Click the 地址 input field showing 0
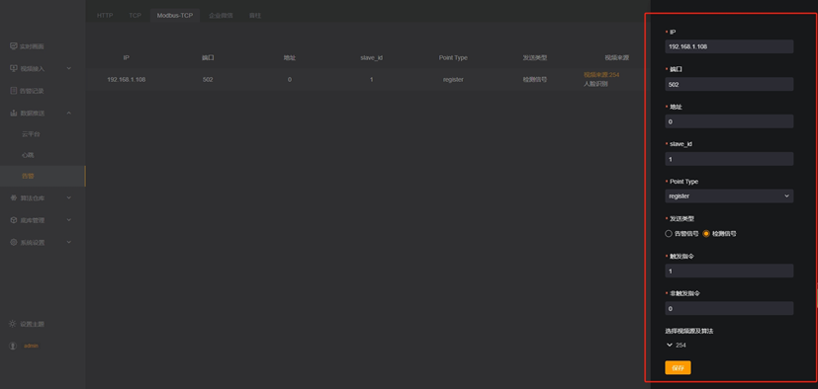 point(729,121)
